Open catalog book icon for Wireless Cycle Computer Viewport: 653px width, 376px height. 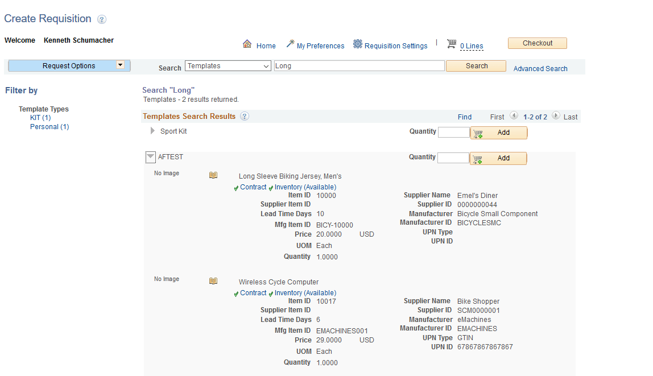213,281
